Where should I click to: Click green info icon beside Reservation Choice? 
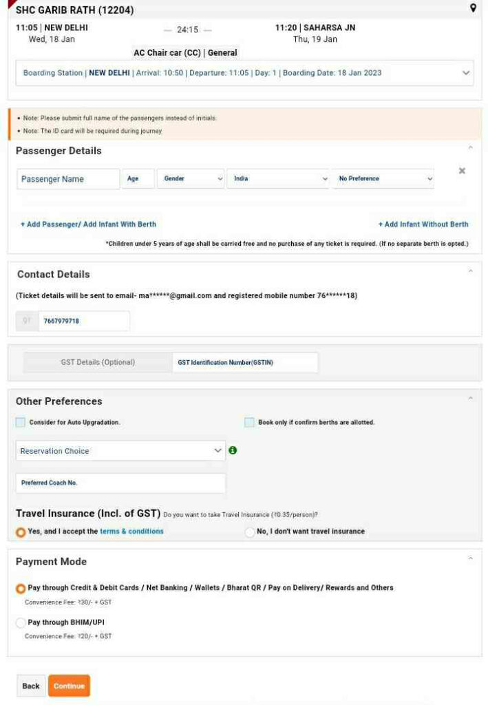tap(233, 450)
